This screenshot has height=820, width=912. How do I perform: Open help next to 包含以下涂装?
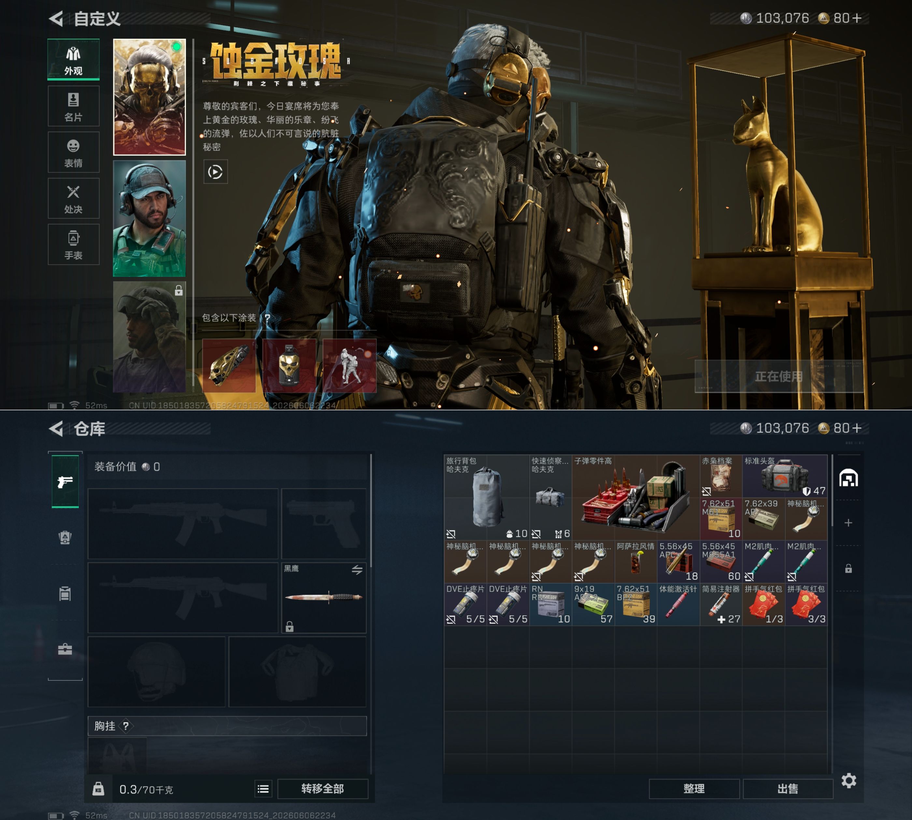point(267,318)
